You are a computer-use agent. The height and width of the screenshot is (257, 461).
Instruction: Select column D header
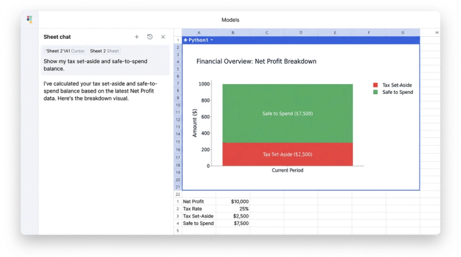click(301, 33)
